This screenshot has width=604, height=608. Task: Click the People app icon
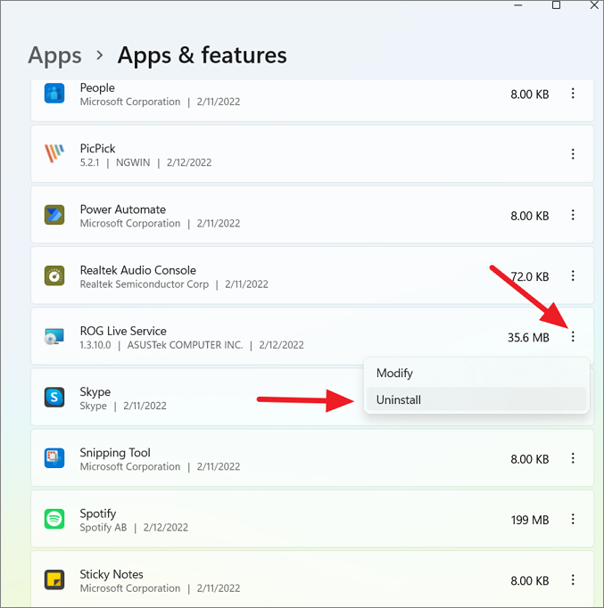click(x=54, y=94)
